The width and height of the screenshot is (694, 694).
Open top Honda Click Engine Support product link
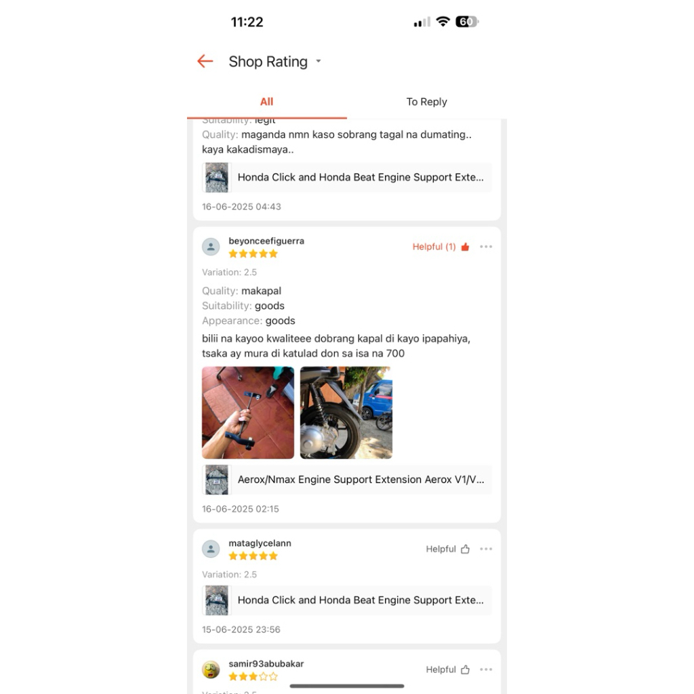coord(347,178)
